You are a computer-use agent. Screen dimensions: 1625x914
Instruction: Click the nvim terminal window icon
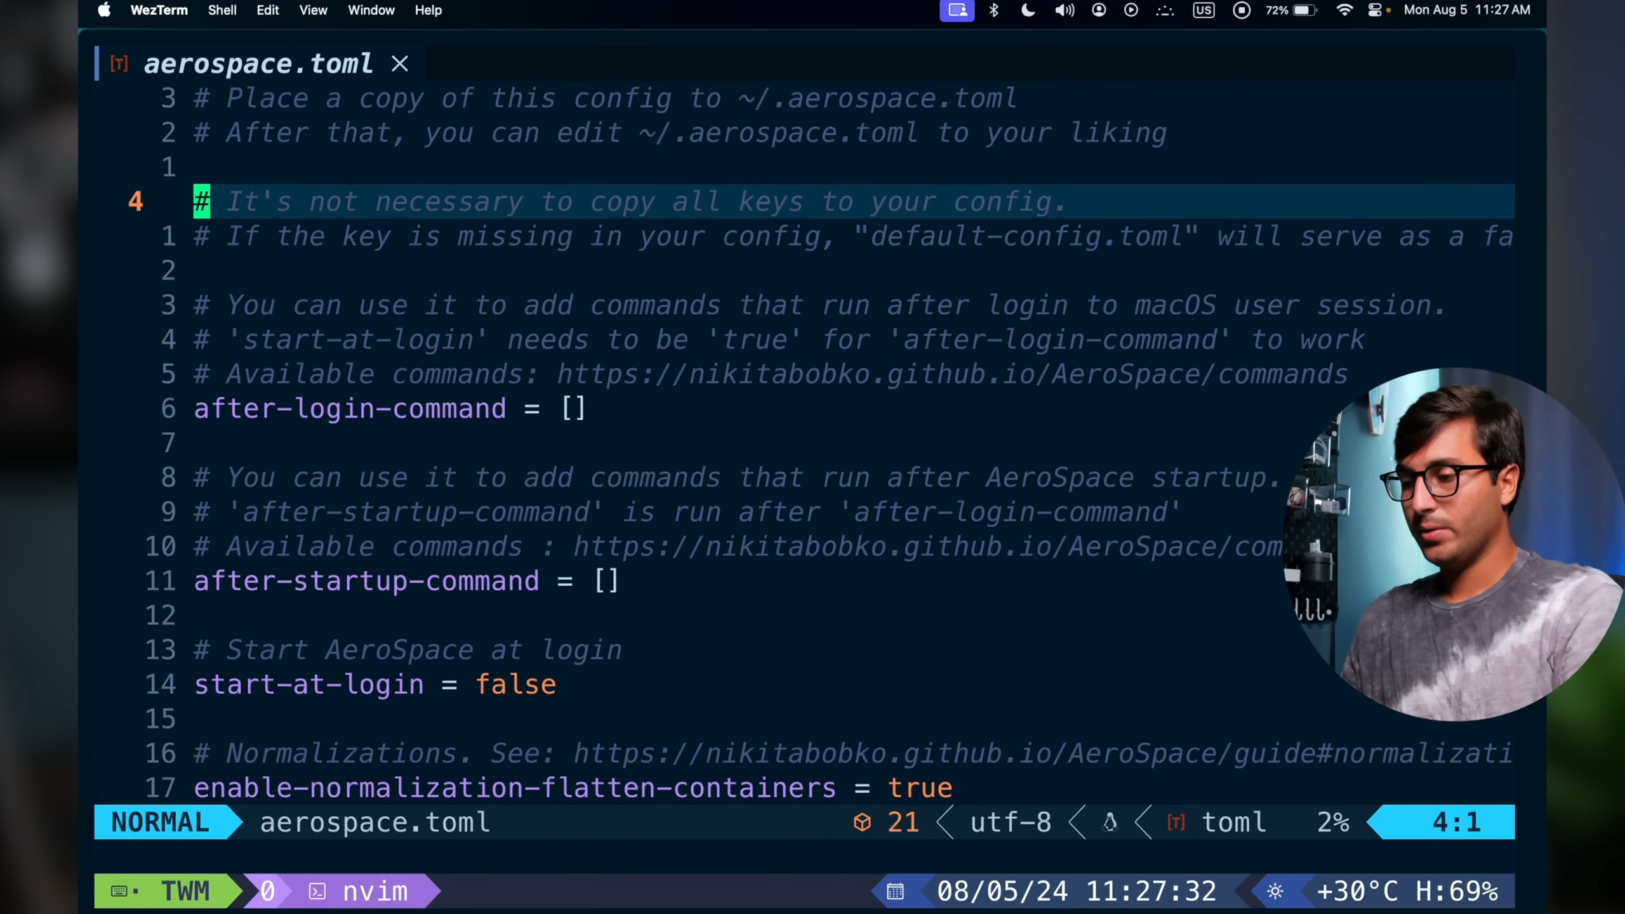[x=317, y=892]
